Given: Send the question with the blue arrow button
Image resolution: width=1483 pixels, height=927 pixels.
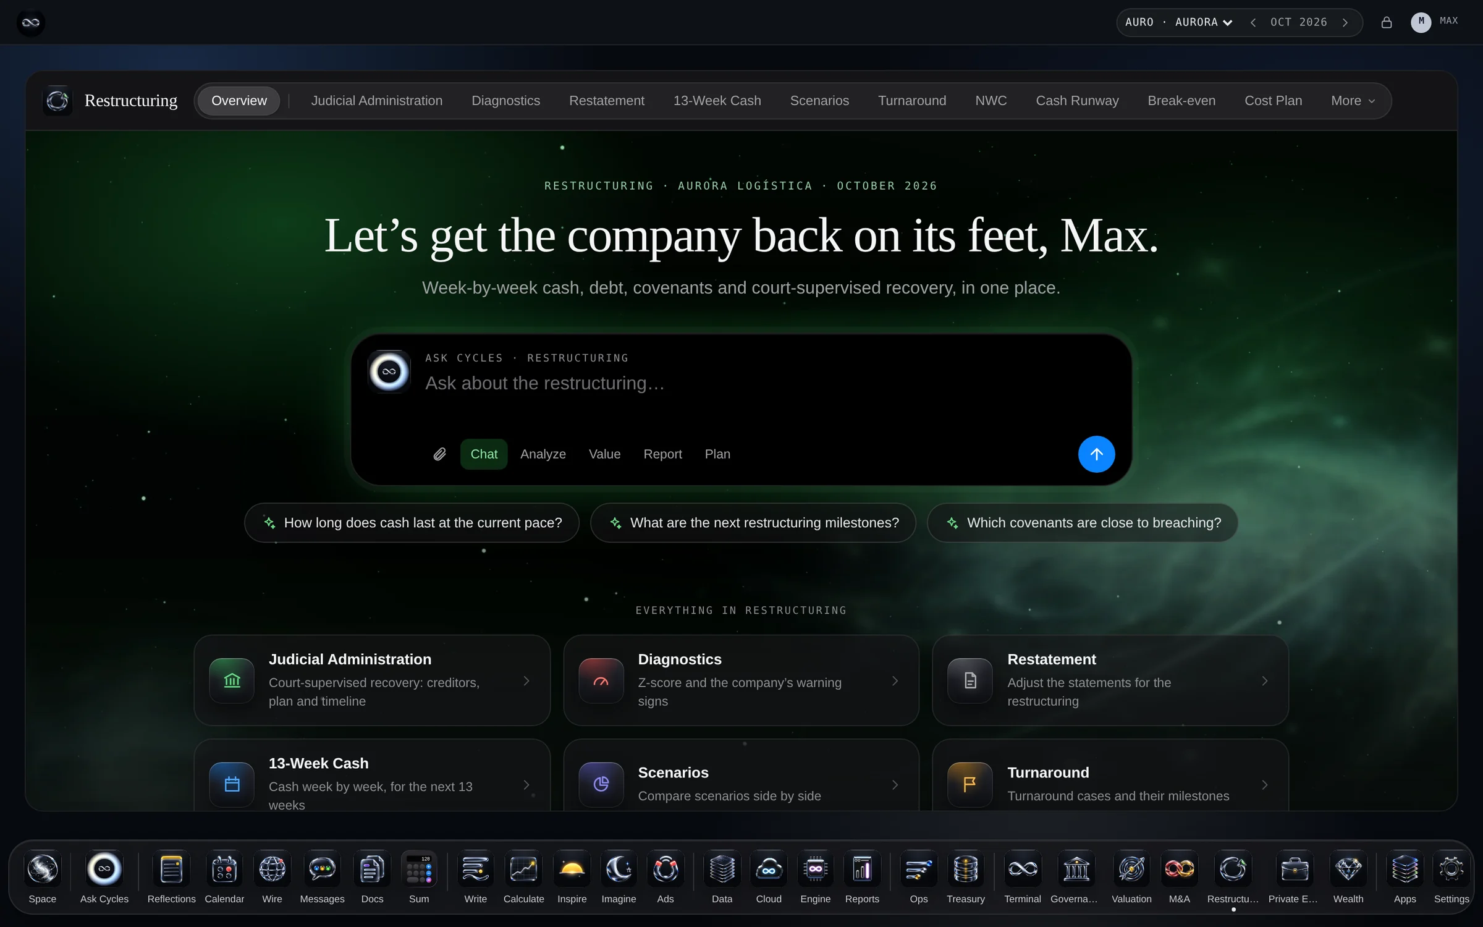Looking at the screenshot, I should coord(1096,454).
